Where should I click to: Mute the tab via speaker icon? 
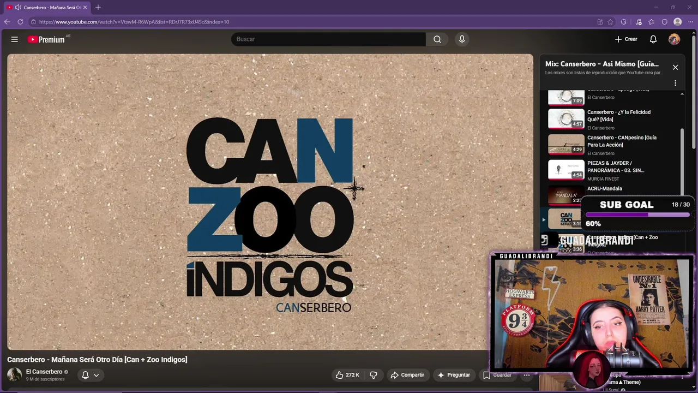[18, 7]
